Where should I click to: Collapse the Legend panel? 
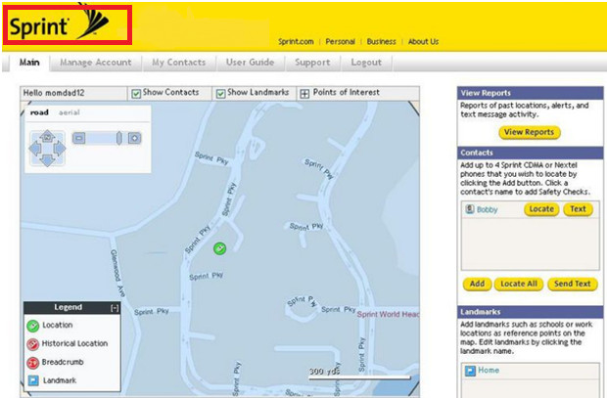click(x=115, y=308)
